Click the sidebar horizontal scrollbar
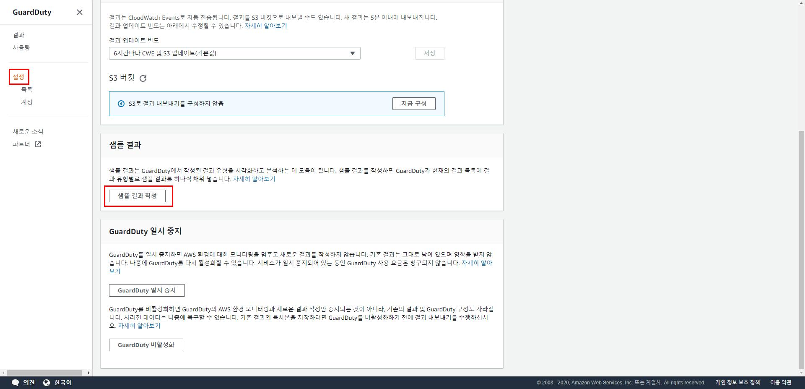805x389 pixels. coord(44,373)
